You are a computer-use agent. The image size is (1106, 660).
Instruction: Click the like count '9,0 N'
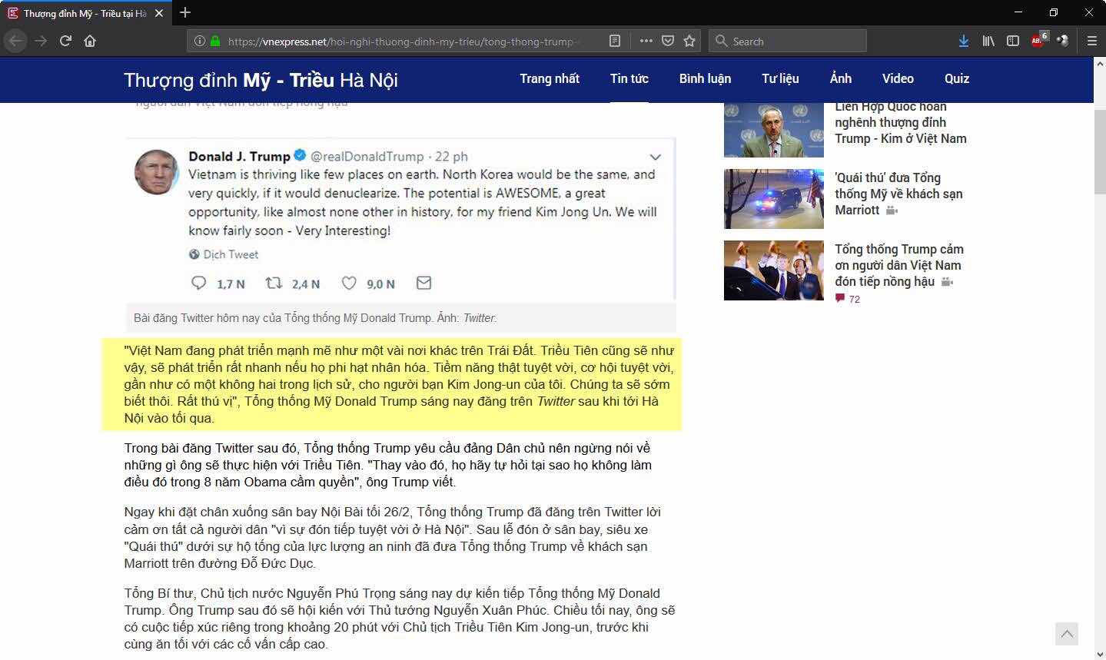(x=380, y=284)
